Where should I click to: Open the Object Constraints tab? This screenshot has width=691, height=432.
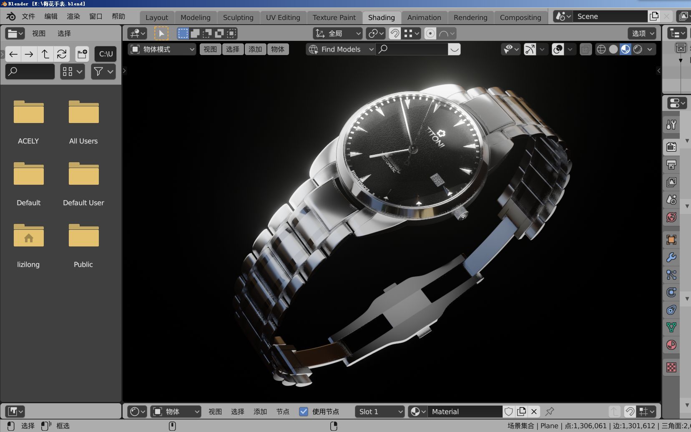(x=671, y=310)
